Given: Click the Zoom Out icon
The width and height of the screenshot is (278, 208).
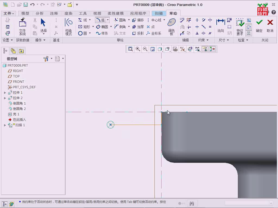Looking at the screenshot, I should pyautogui.click(x=145, y=49).
